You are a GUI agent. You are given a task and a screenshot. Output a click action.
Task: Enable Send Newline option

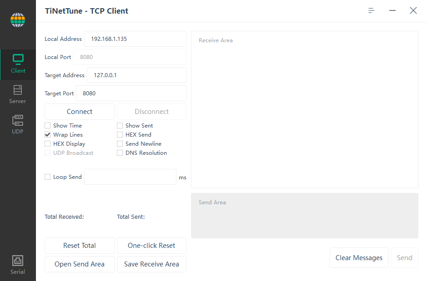(x=120, y=143)
